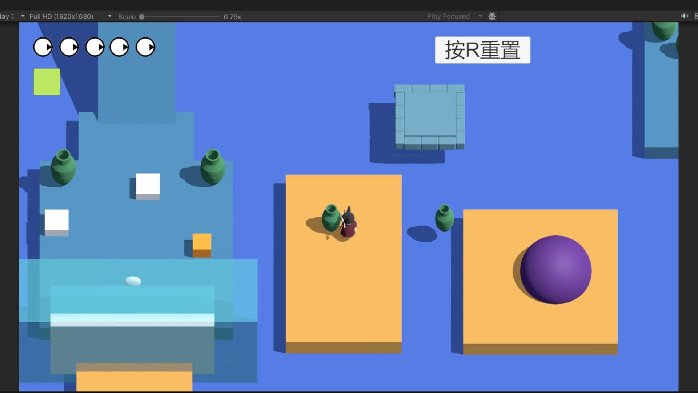
Task: Click the middle round ability icon
Action: point(95,47)
